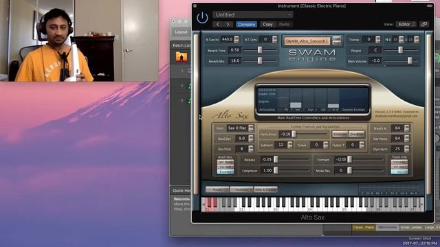This screenshot has height=247, width=440.
Task: Click the SubHarm 12 stepper
Action: (289, 145)
